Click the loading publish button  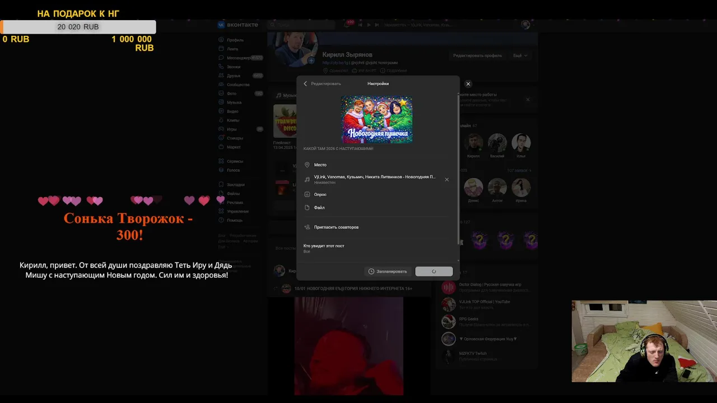click(x=434, y=271)
